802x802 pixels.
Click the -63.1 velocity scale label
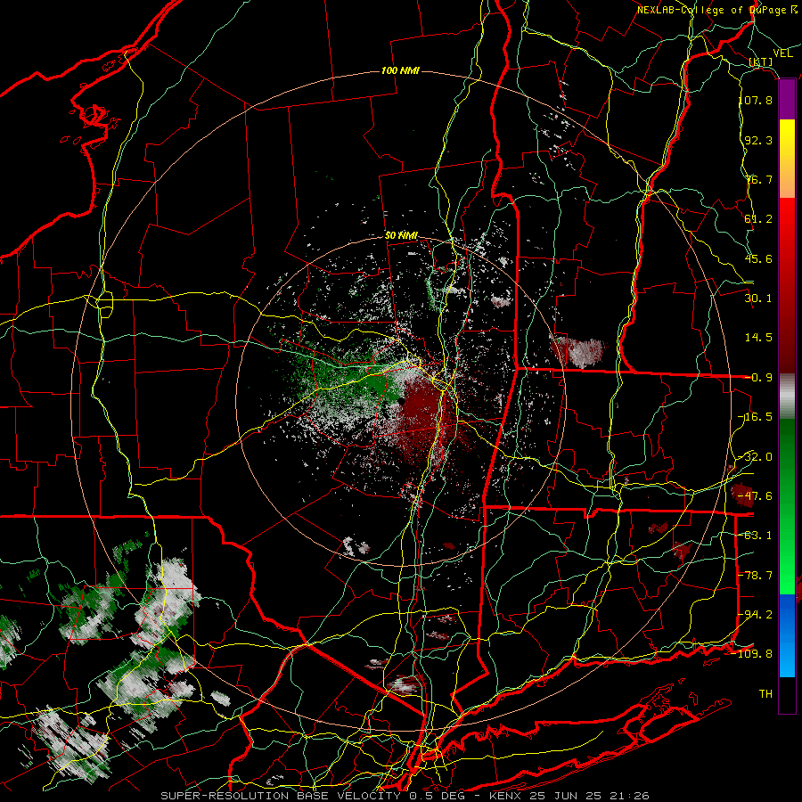756,535
